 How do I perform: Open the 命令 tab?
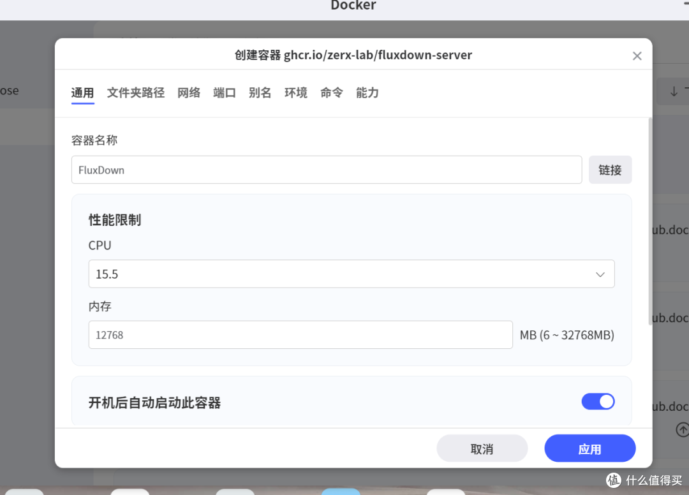tap(332, 92)
